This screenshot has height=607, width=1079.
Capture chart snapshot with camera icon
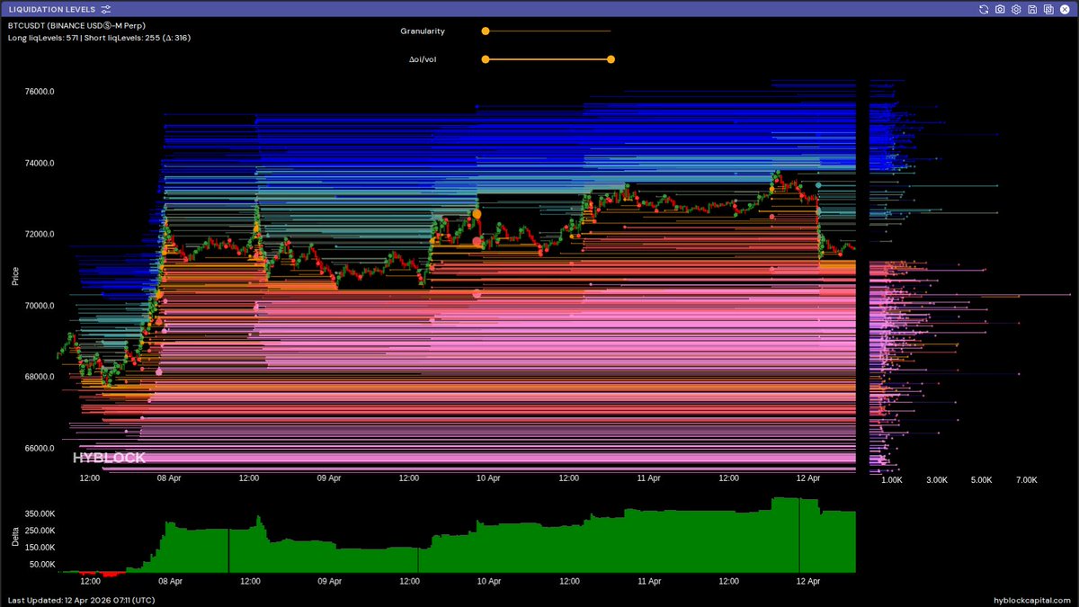[x=1000, y=9]
